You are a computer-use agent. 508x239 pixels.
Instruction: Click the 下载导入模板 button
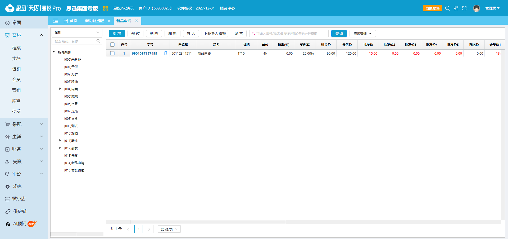pos(215,34)
